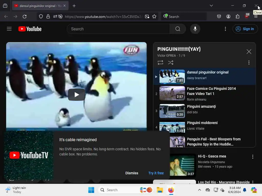Click in the YouTube search box
This screenshot has width=262, height=196.
click(118, 29)
